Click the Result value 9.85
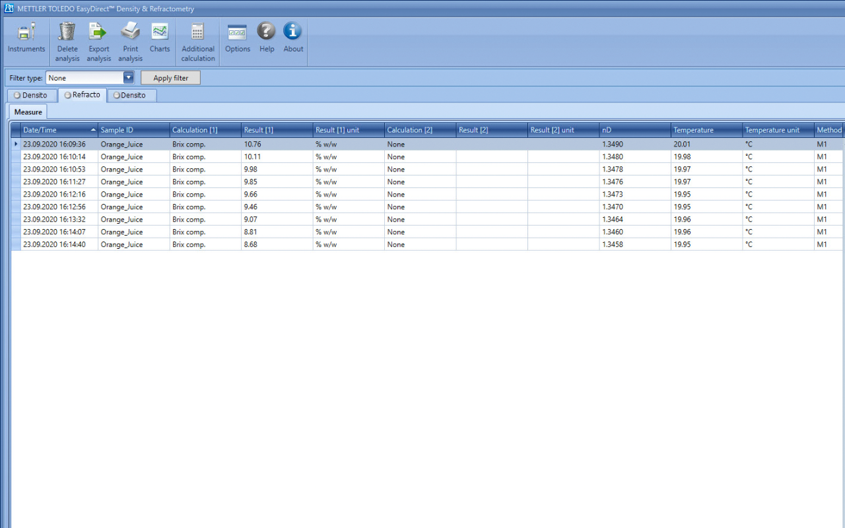 coord(251,181)
